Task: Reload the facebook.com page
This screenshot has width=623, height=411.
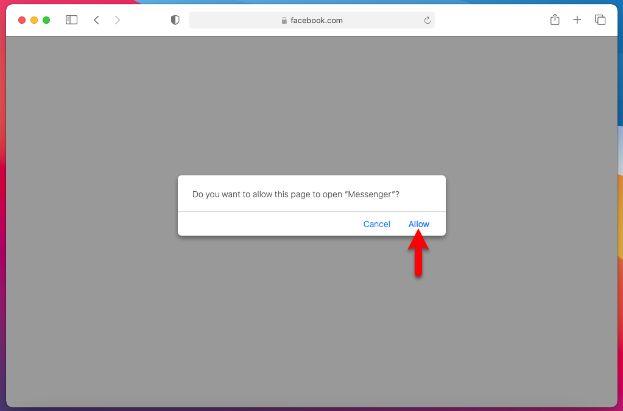Action: [427, 20]
